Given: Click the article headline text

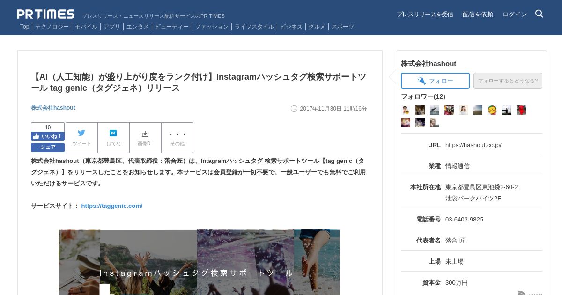Looking at the screenshot, I should pyautogui.click(x=199, y=82).
